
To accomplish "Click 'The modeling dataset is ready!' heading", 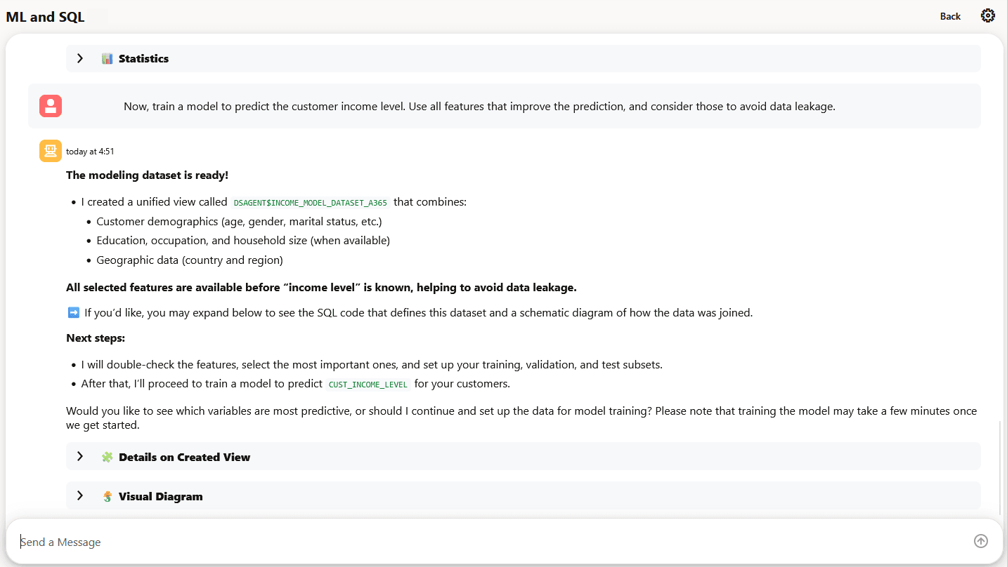I will coord(147,175).
